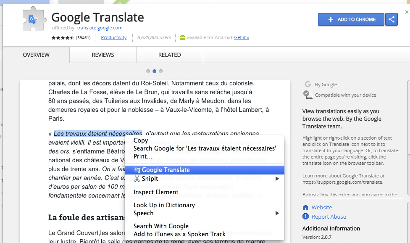Open the translate.google.com publisher link

100,28
